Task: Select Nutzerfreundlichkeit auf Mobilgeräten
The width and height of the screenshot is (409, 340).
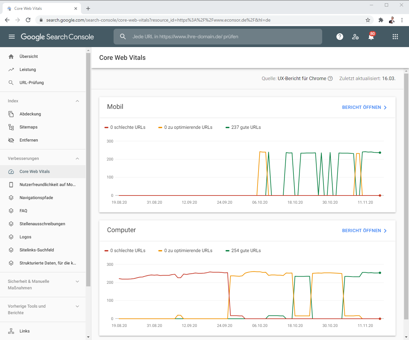Action: pyautogui.click(x=43, y=184)
